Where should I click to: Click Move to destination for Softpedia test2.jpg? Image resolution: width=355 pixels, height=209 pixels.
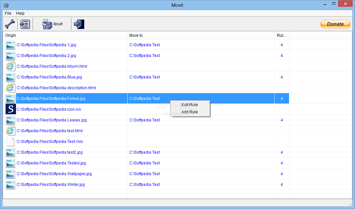click(145, 152)
